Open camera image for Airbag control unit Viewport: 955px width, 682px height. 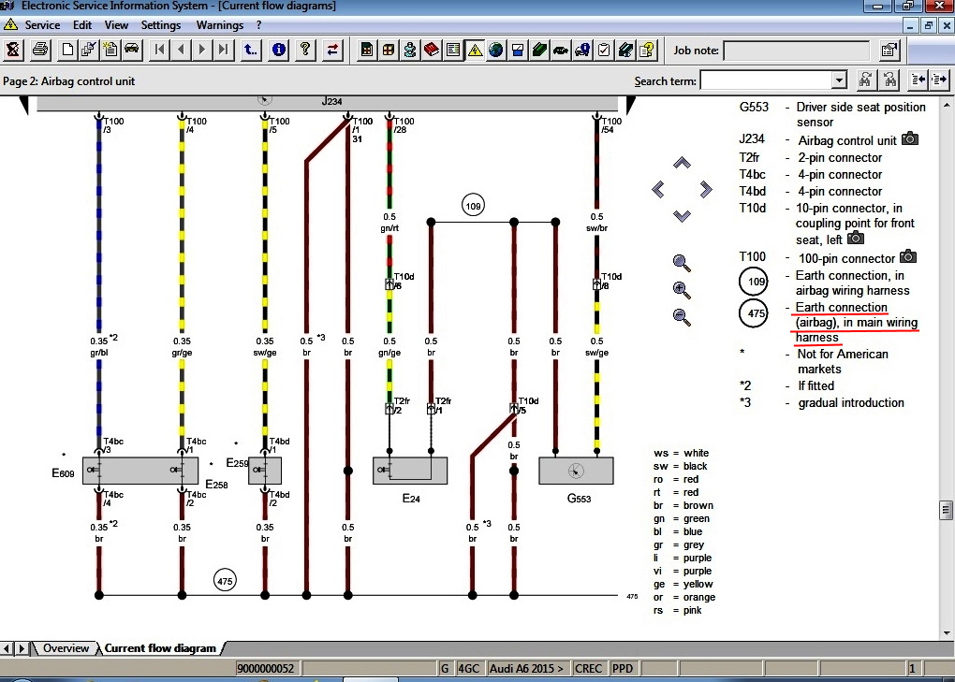[x=910, y=138]
